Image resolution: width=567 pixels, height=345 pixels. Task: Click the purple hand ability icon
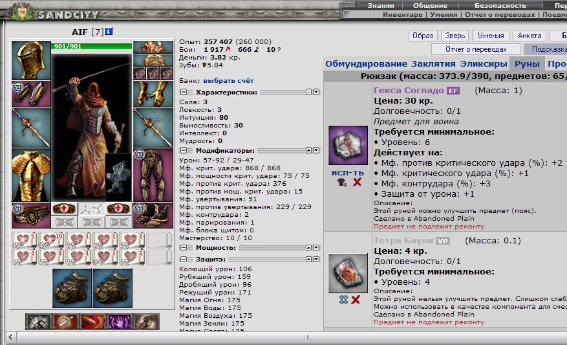(x=120, y=322)
